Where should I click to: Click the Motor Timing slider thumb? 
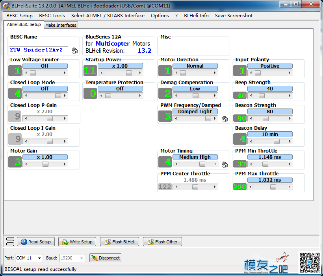pos(202,164)
